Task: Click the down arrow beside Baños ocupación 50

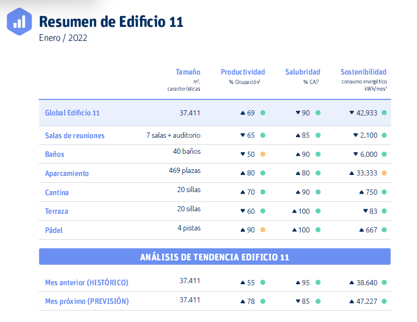Action: tap(242, 154)
